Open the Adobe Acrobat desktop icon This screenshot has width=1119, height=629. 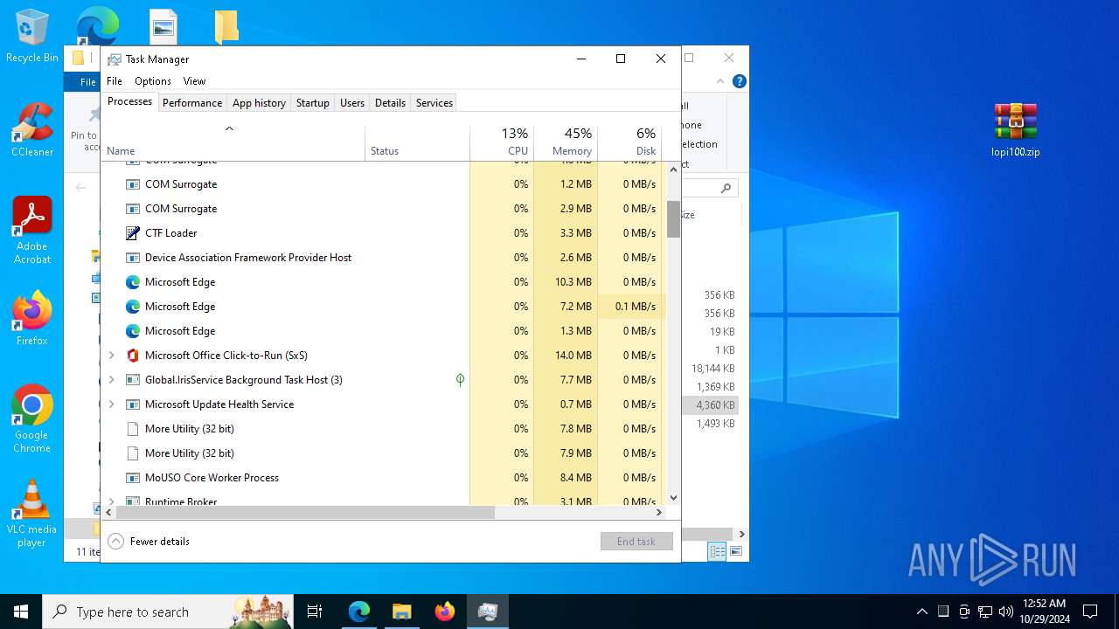click(x=32, y=230)
